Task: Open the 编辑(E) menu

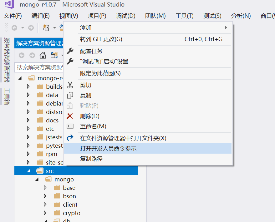Action: click(x=40, y=16)
